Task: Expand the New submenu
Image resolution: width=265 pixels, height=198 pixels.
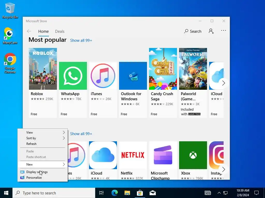Action: coord(43,164)
